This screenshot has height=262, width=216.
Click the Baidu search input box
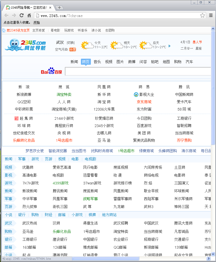[x=138, y=71]
